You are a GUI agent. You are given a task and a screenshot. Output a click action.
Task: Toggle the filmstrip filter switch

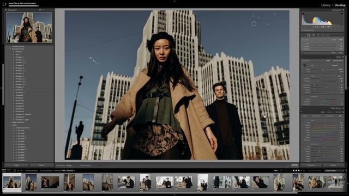click(346, 170)
